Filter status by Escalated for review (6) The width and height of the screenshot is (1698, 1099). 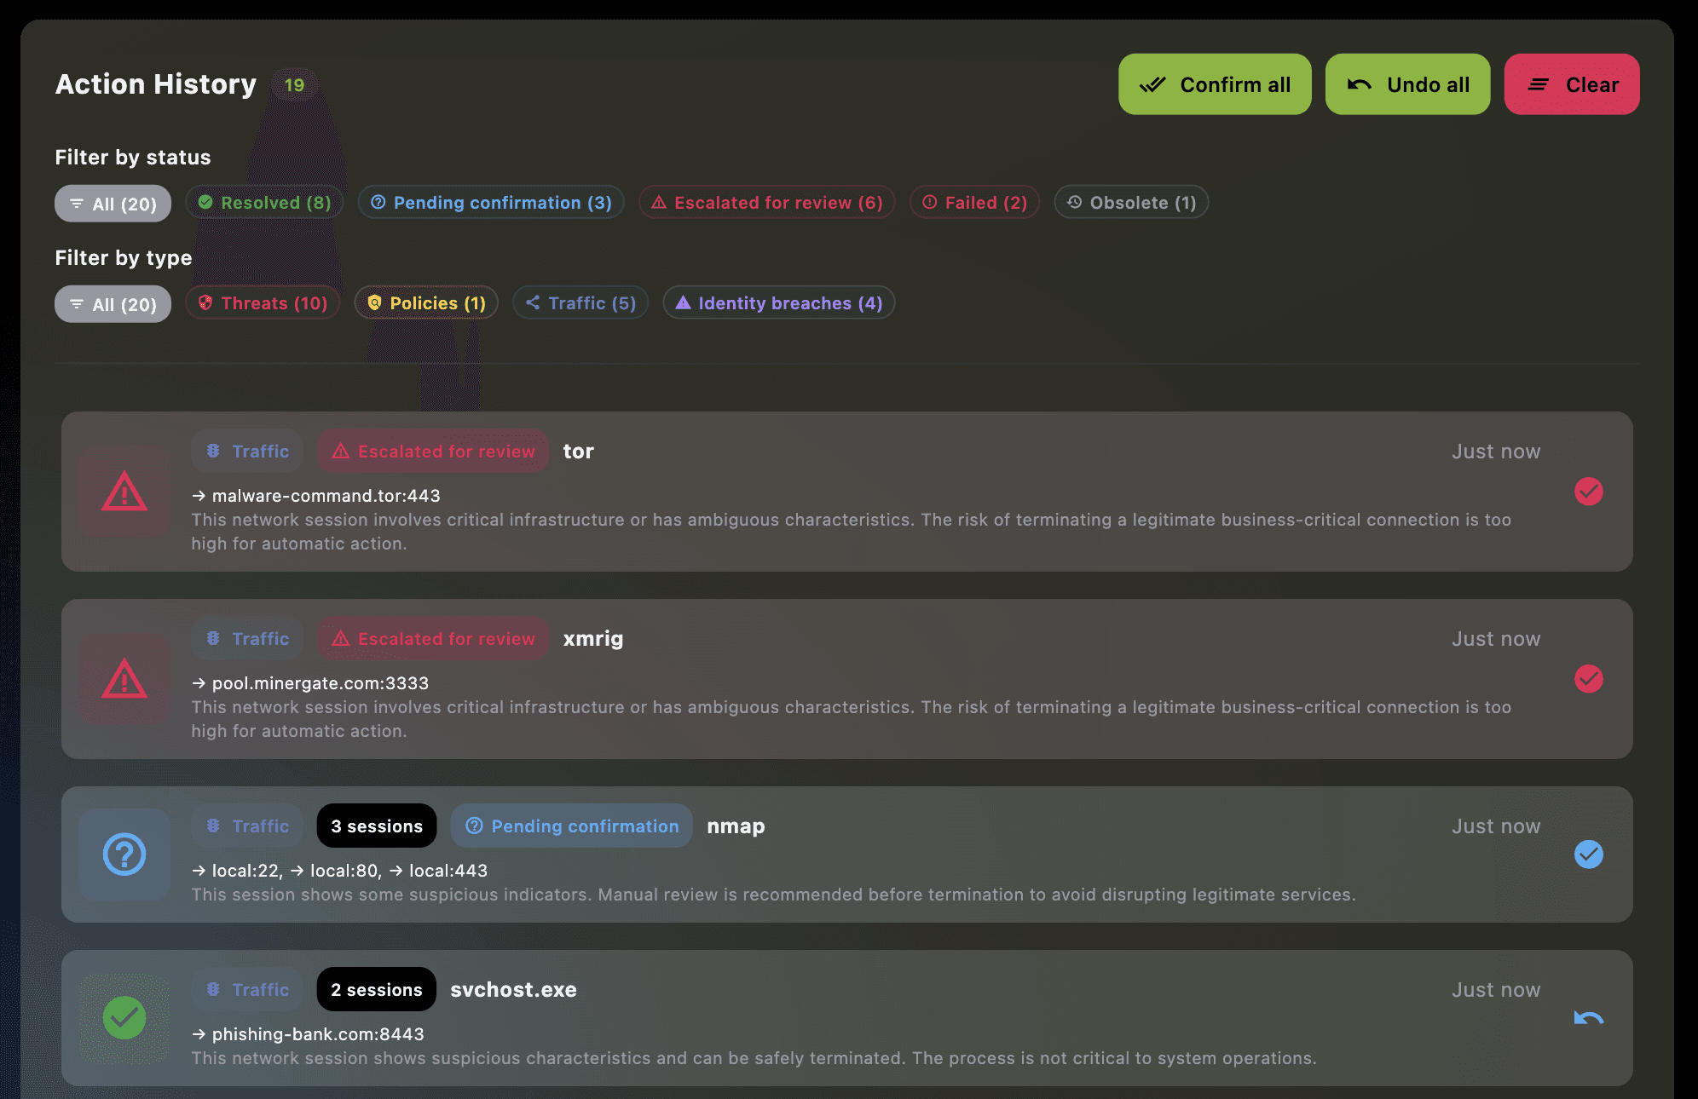click(766, 203)
